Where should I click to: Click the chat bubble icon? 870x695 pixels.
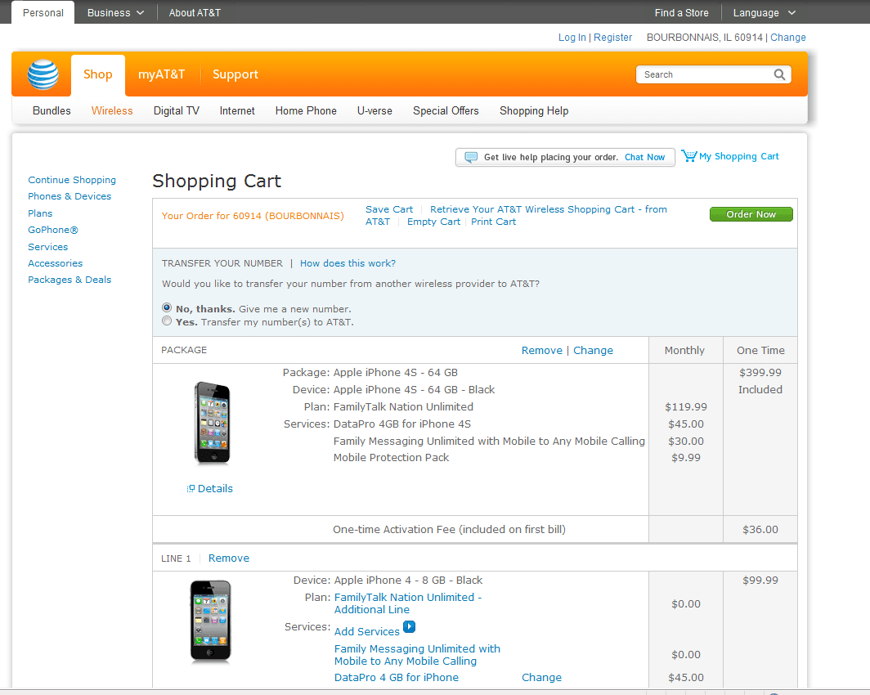point(470,157)
